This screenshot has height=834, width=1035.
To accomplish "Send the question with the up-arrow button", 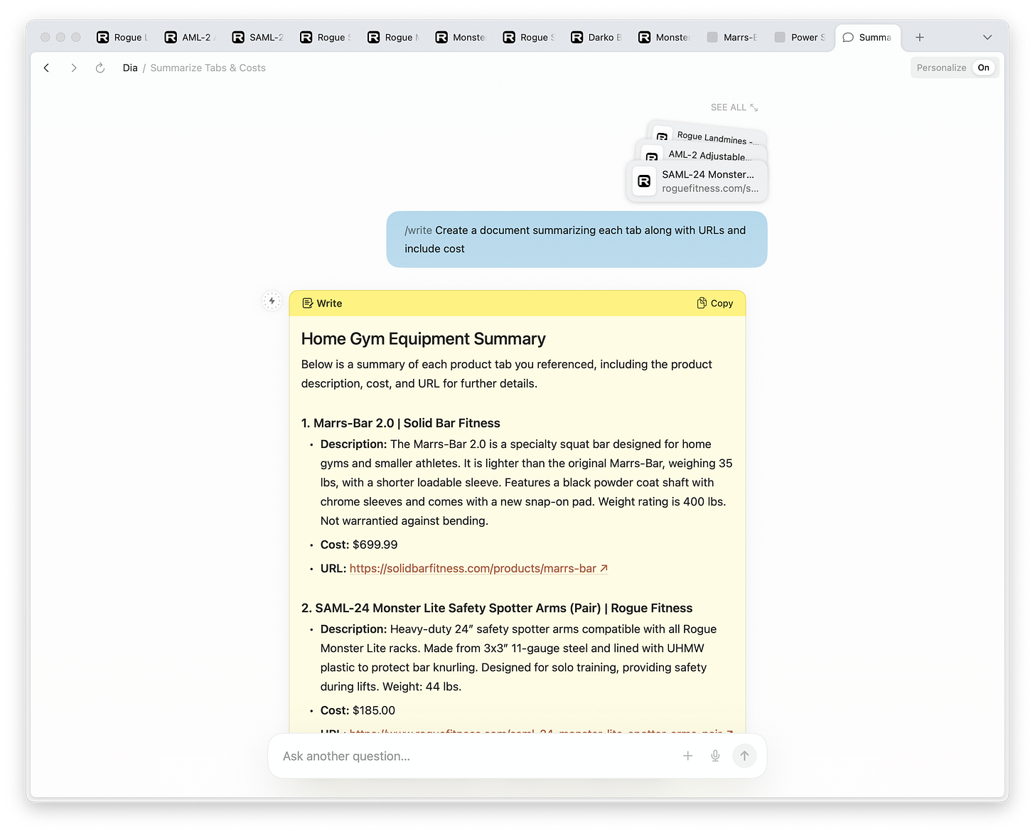I will (x=744, y=756).
